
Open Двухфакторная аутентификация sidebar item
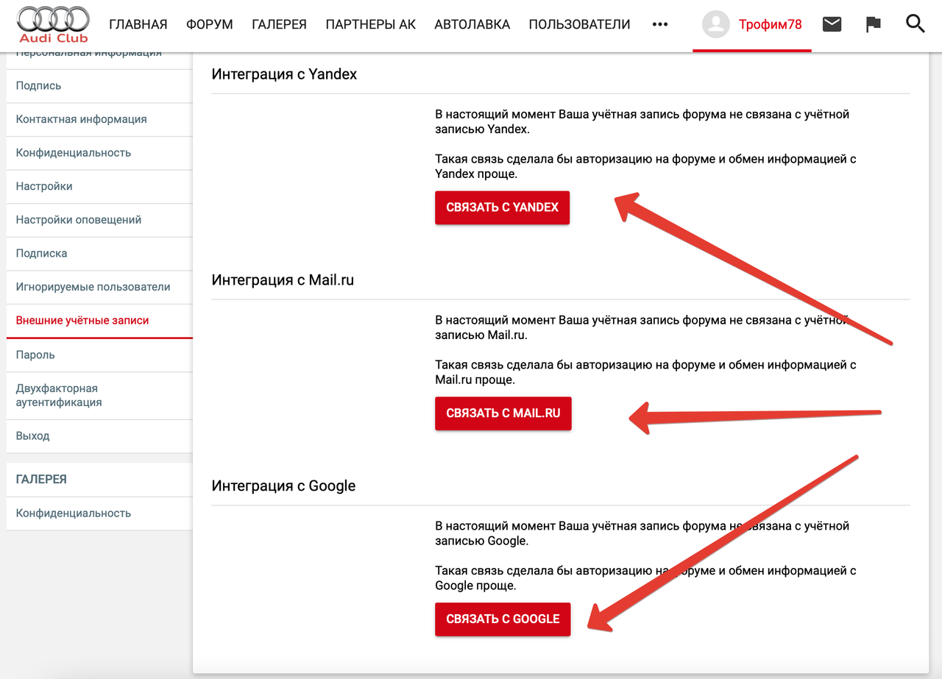click(99, 395)
